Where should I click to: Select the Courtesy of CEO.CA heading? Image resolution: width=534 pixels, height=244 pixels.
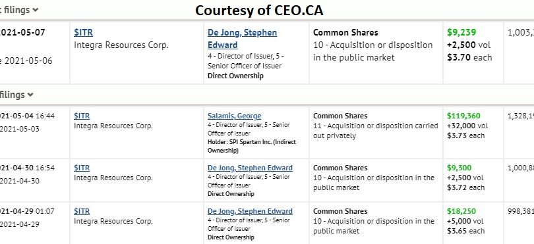[x=259, y=11]
